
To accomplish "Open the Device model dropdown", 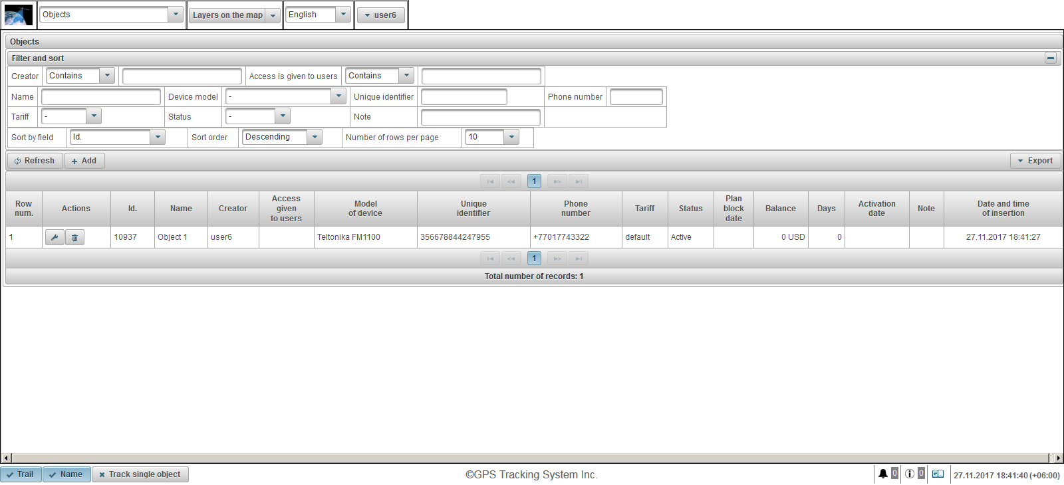I will (338, 96).
